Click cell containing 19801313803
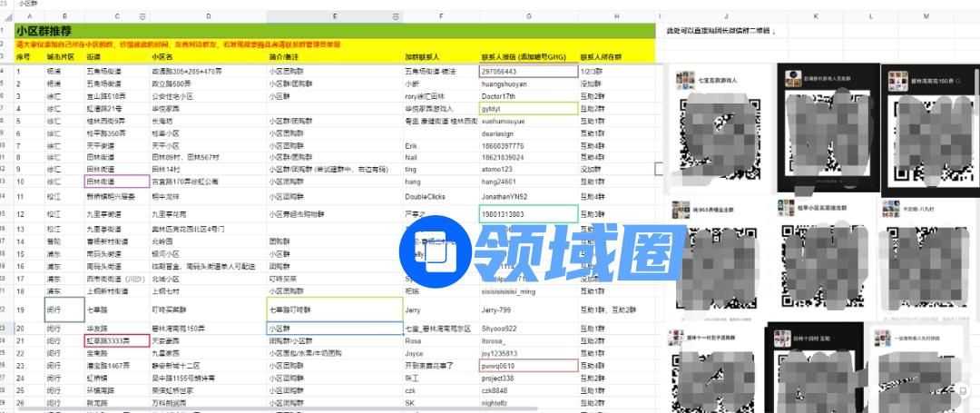 [x=527, y=214]
